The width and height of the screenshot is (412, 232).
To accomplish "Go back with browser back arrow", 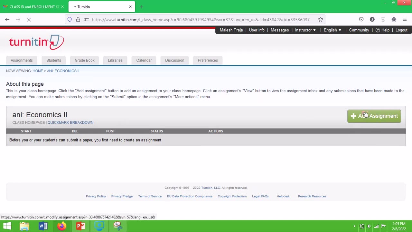I will [7, 20].
